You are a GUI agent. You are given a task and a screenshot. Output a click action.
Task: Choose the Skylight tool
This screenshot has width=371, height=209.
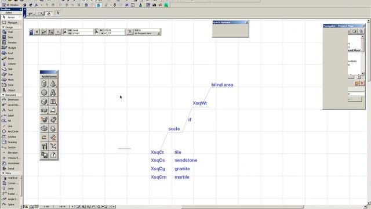(x=10, y=48)
